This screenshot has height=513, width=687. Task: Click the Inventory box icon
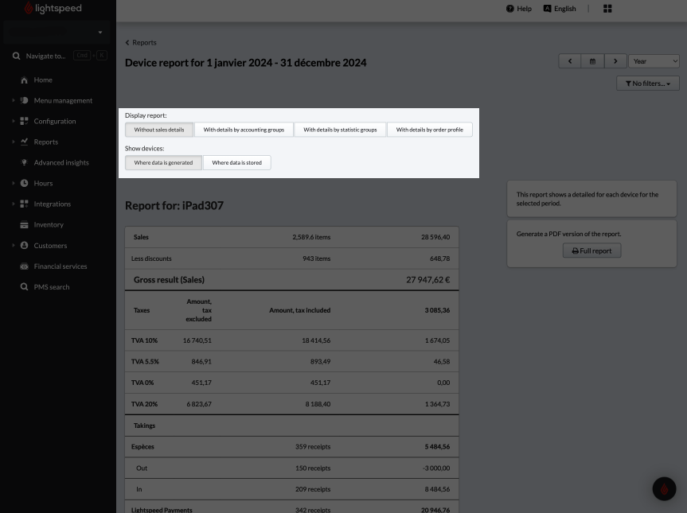24,224
